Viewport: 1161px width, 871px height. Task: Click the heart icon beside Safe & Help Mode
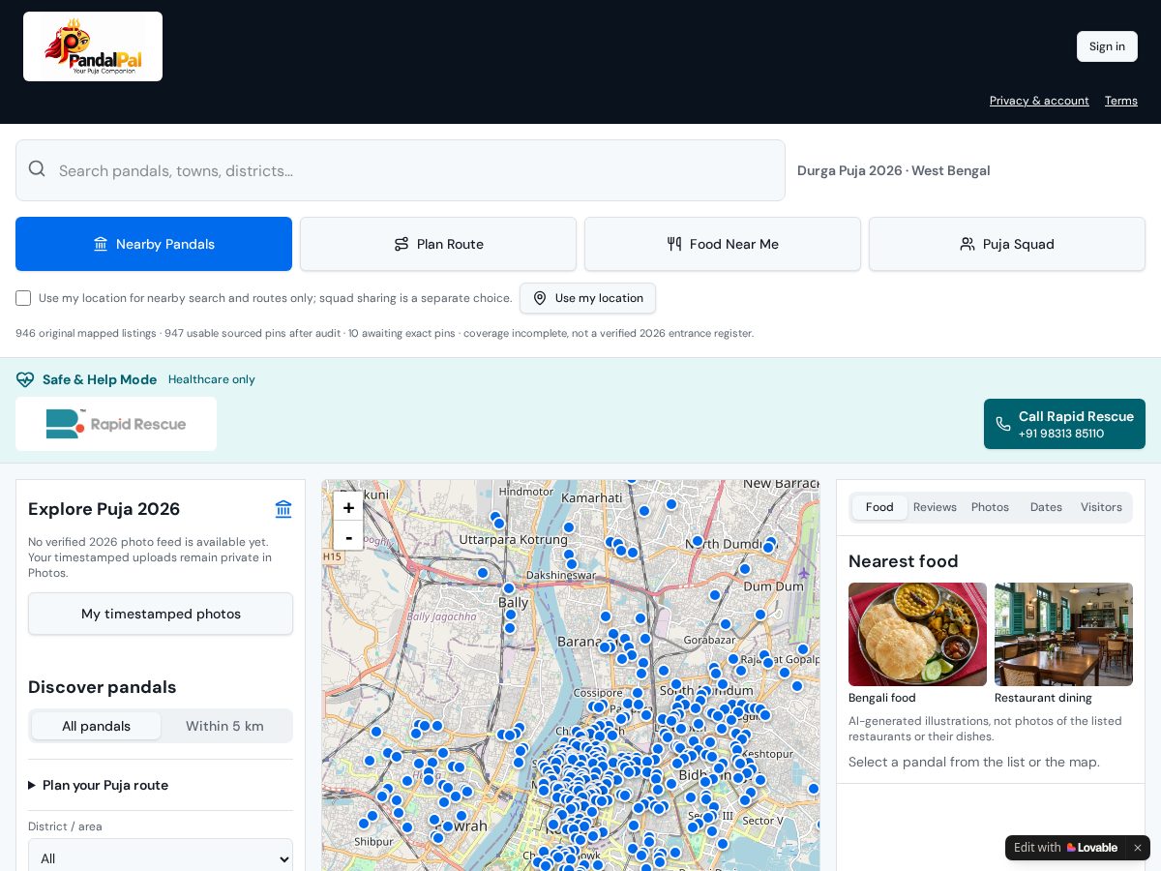click(x=25, y=379)
